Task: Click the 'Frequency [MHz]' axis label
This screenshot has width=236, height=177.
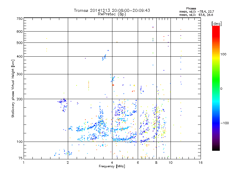Action: coord(112,166)
